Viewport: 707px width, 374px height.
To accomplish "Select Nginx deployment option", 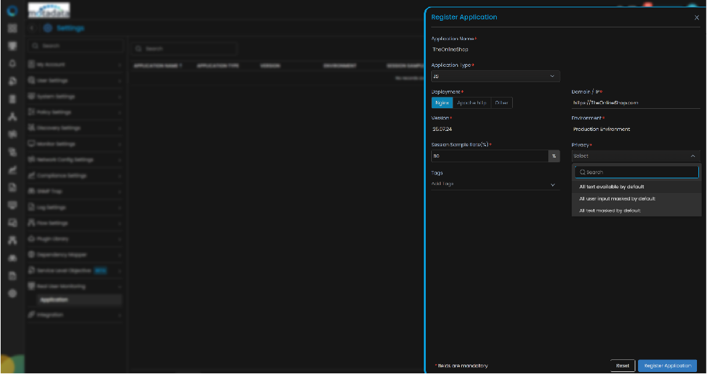I will point(442,103).
